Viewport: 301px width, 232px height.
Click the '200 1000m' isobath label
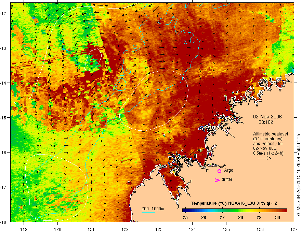tap(153, 209)
